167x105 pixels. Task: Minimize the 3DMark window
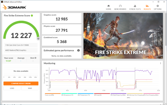[x=153, y=2]
